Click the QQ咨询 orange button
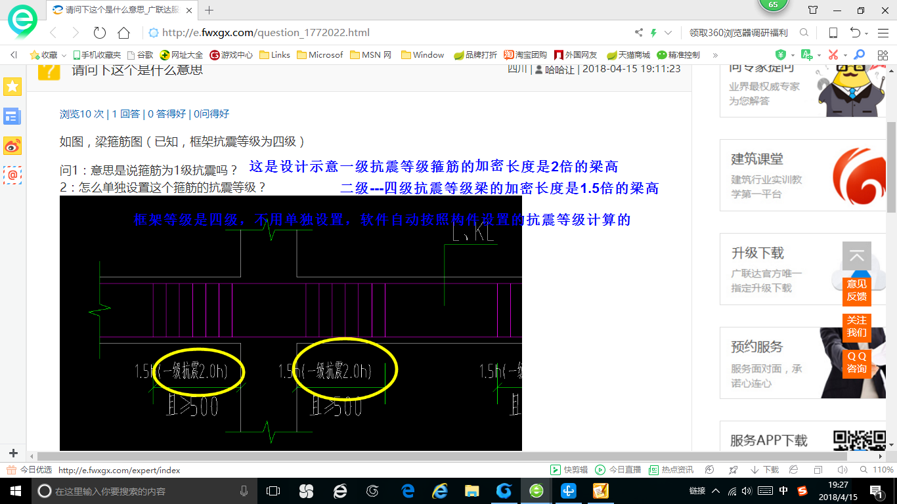The image size is (897, 504). 857,363
